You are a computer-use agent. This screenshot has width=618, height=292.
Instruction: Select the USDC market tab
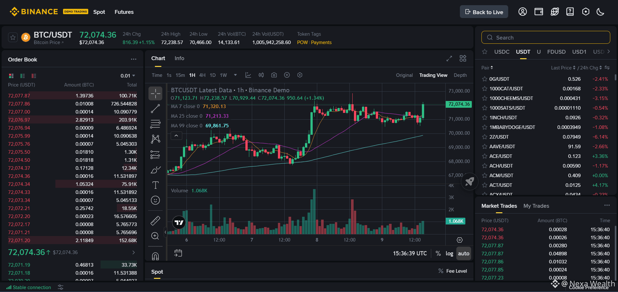tap(502, 52)
